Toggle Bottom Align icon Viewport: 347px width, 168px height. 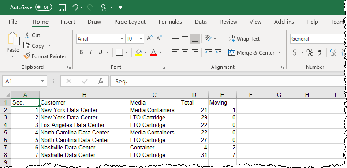(195, 38)
